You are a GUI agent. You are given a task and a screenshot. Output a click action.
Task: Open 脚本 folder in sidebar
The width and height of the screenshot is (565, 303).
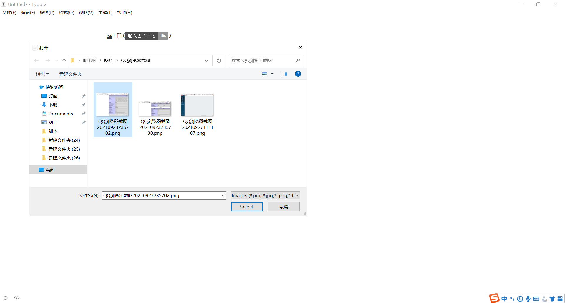click(53, 131)
